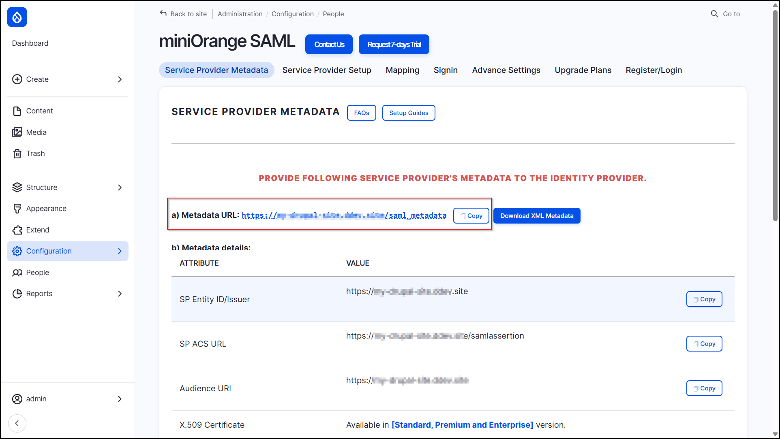Open the FAQs button
This screenshot has height=439, width=780.
coord(362,113)
